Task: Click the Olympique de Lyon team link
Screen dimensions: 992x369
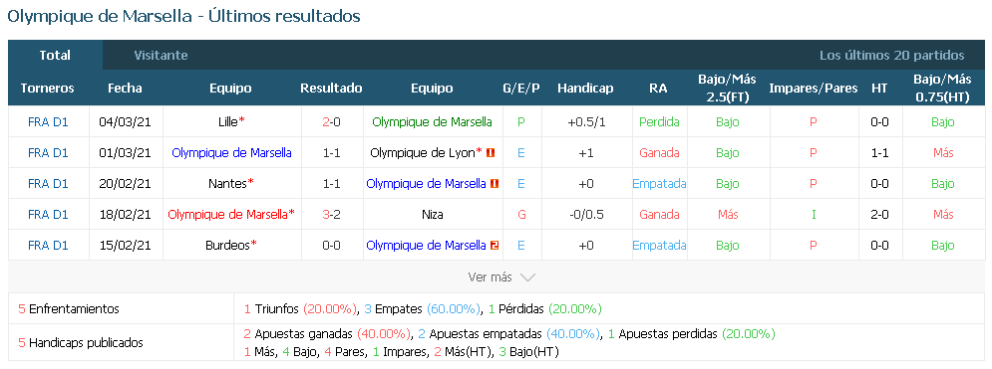Action: point(423,152)
